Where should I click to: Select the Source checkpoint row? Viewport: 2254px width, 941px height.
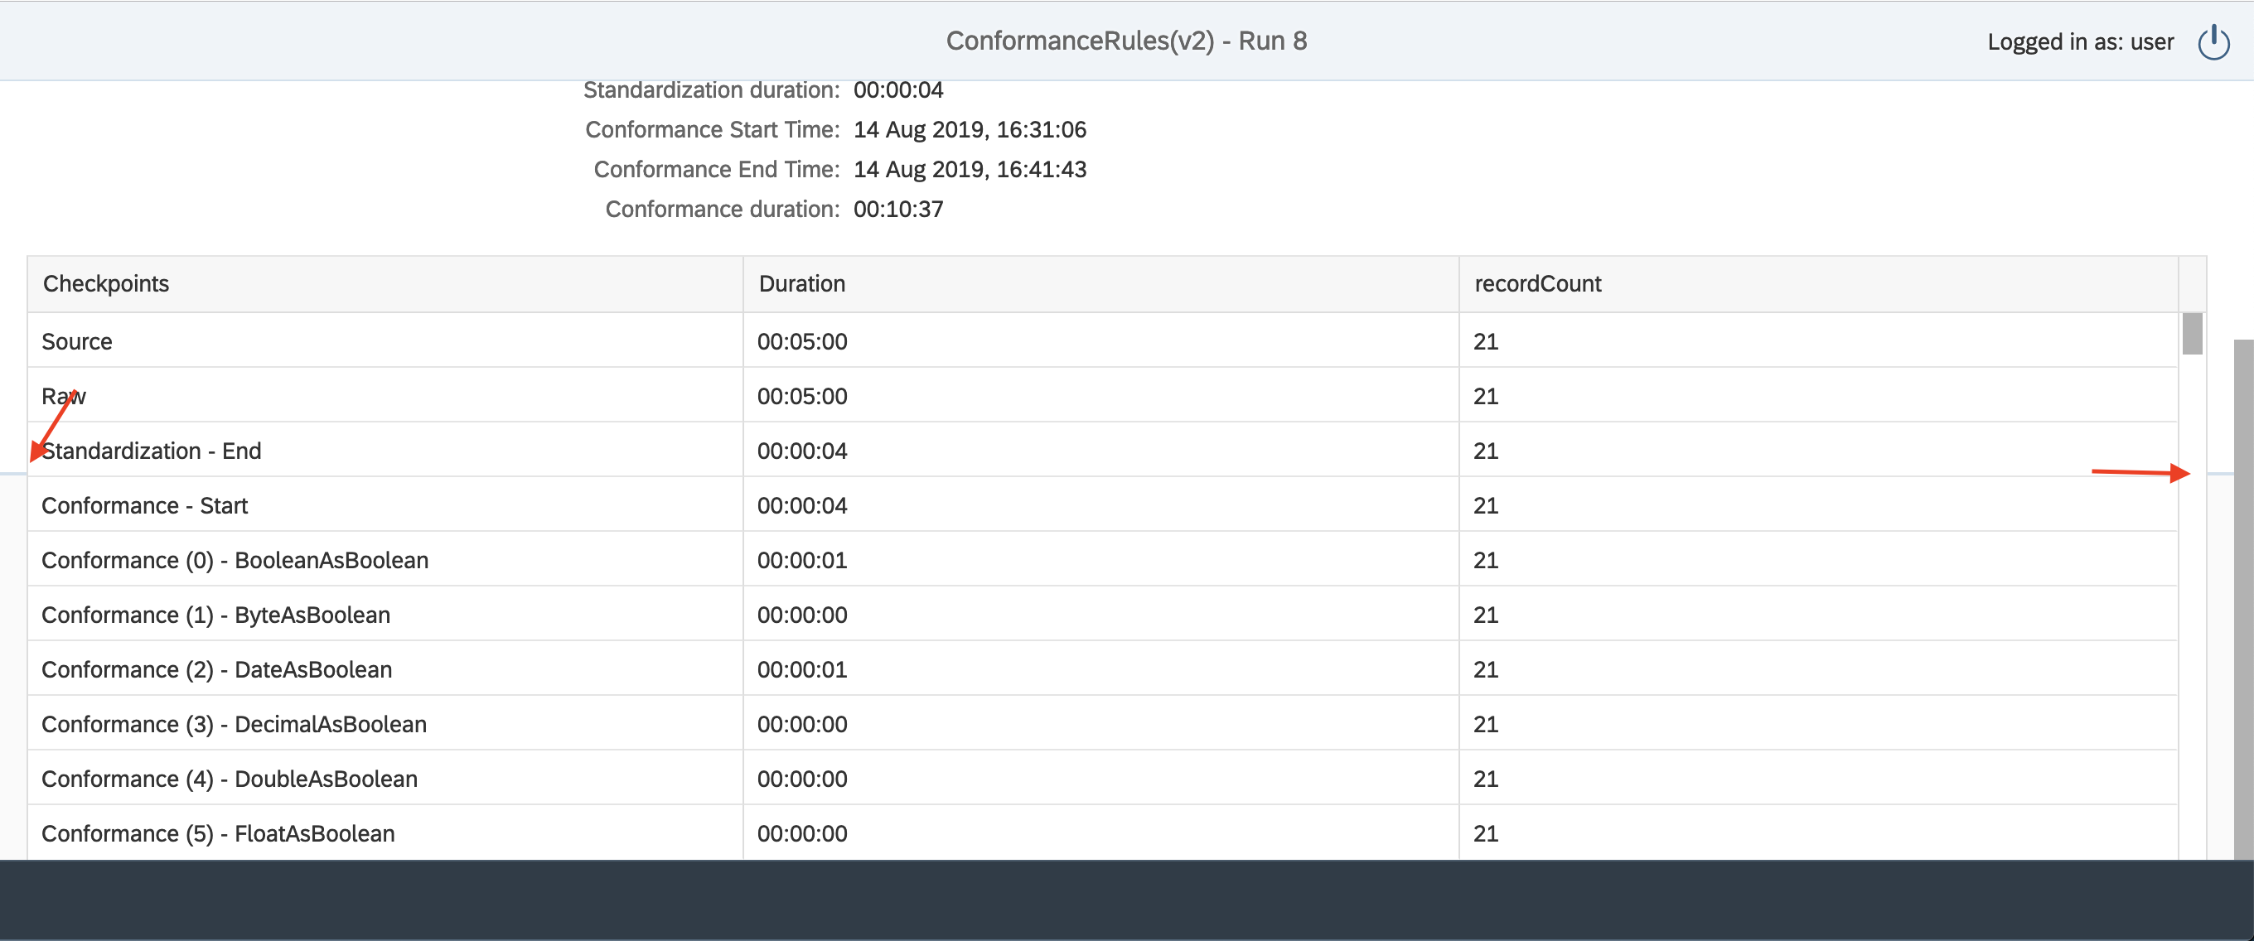[x=1102, y=340]
